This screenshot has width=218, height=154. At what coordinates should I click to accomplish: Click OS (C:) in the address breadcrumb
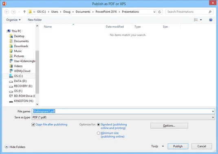(x=42, y=12)
